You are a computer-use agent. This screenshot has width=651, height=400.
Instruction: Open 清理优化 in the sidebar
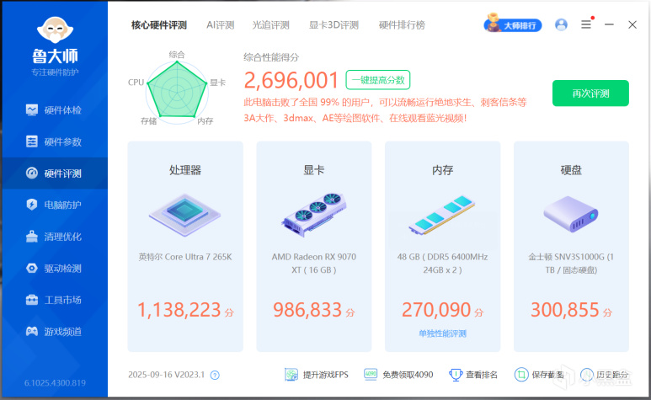click(x=54, y=237)
